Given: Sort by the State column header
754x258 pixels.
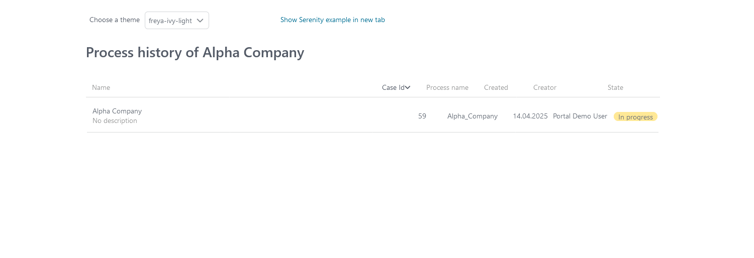Looking at the screenshot, I should [x=615, y=87].
